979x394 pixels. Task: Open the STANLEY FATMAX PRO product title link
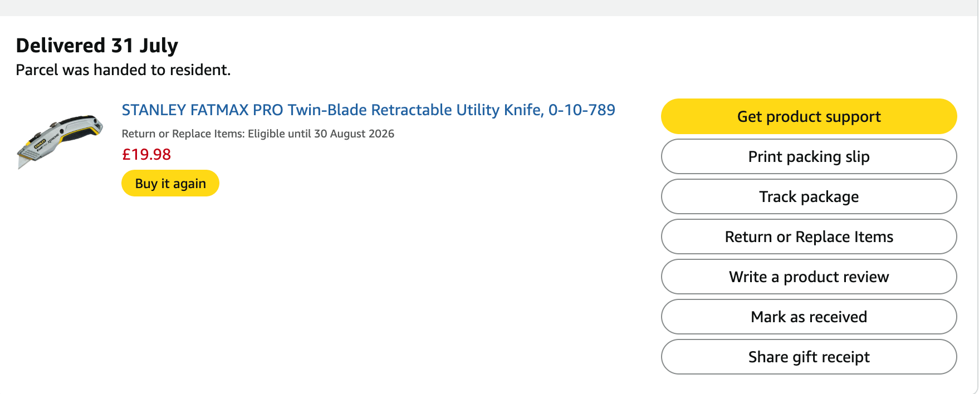coord(368,110)
